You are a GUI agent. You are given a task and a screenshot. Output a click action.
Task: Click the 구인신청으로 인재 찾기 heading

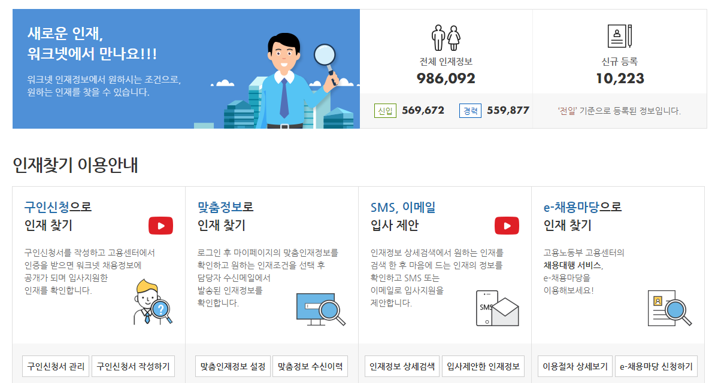click(x=58, y=216)
